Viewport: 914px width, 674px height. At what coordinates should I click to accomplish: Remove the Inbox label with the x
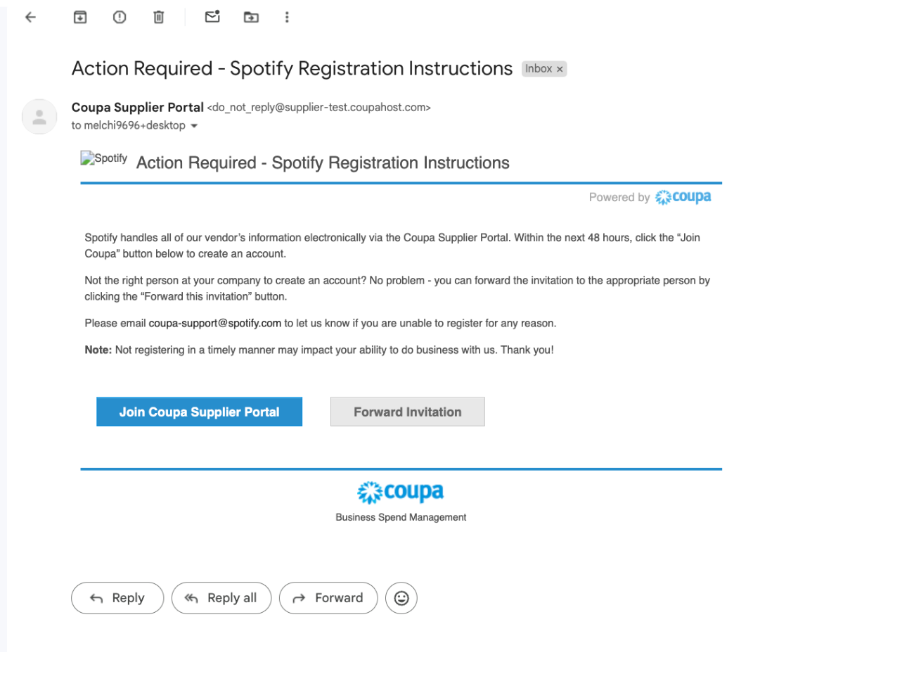coord(560,68)
